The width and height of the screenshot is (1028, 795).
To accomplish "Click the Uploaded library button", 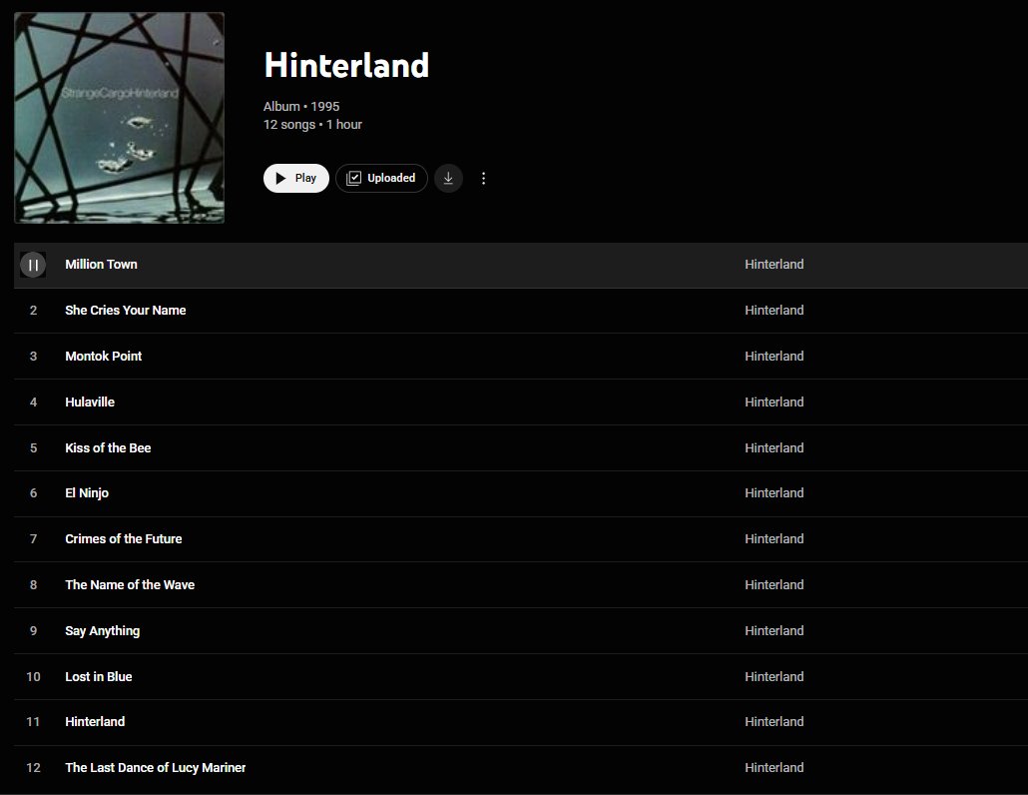I will [x=381, y=179].
